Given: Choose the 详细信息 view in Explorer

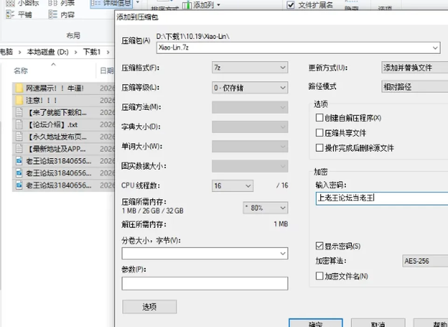Looking at the screenshot, I should pyautogui.click(x=112, y=3).
